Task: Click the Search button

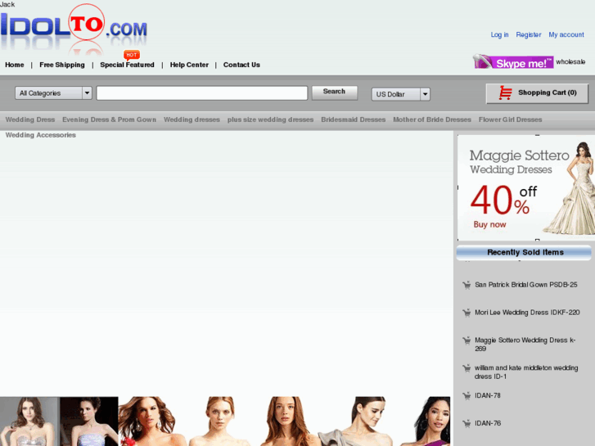Action: 334,92
